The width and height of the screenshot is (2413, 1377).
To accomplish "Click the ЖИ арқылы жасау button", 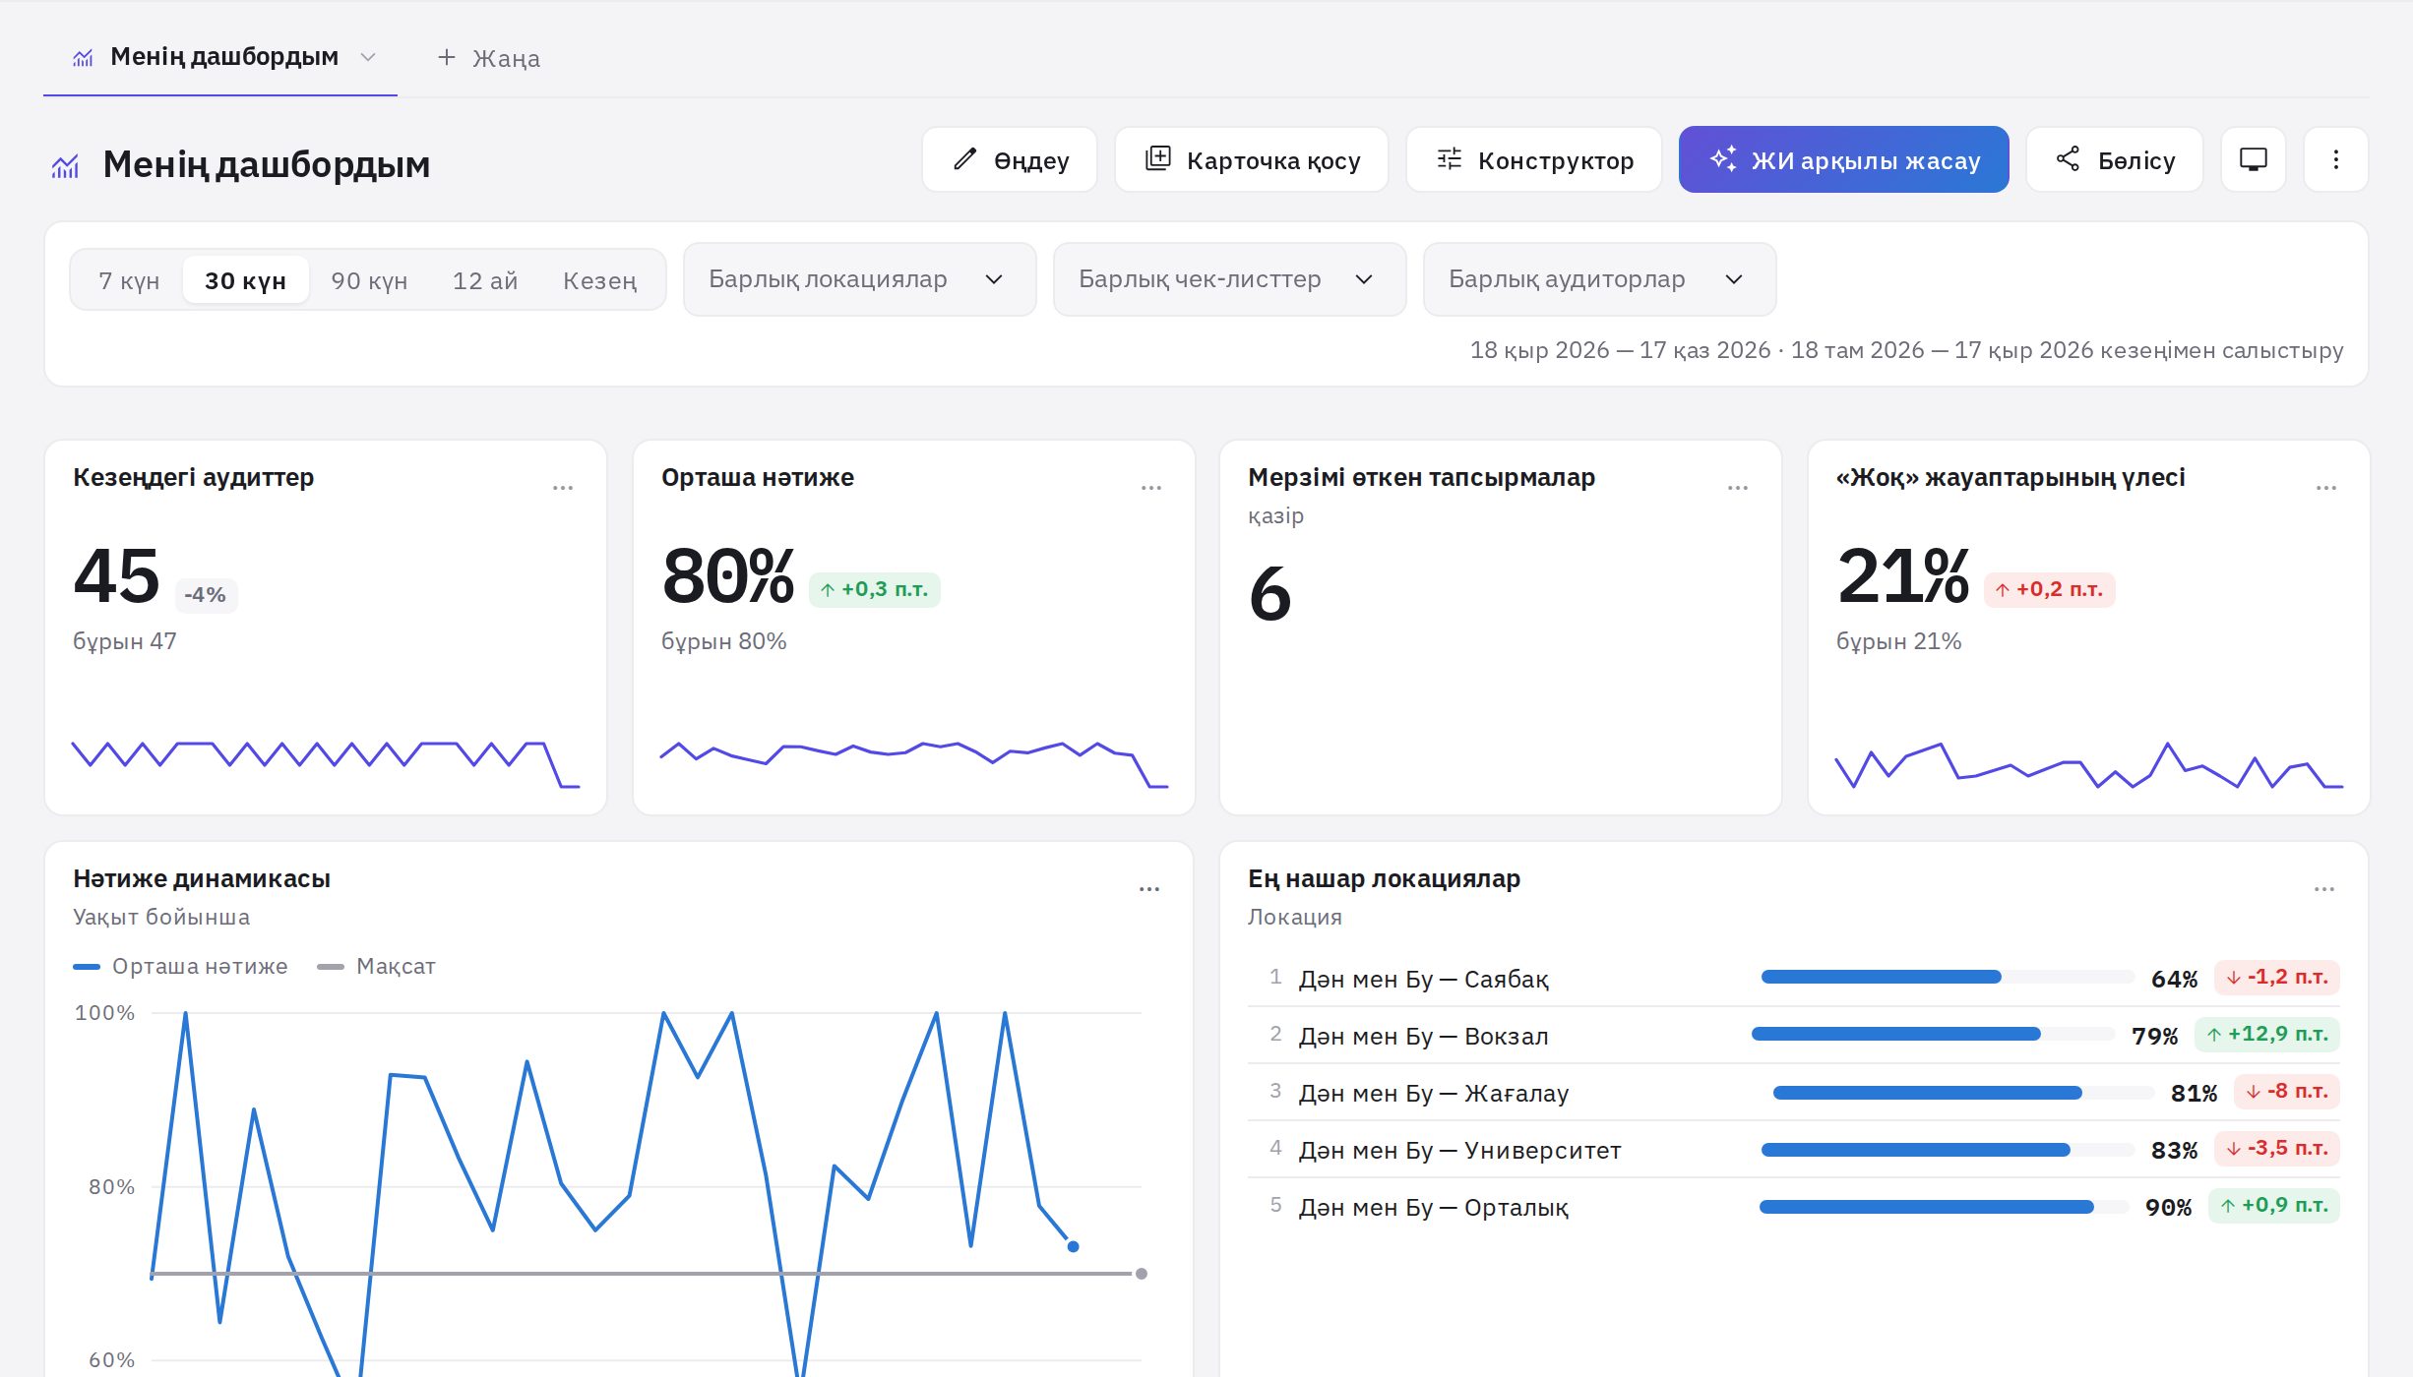I will click(x=1844, y=159).
